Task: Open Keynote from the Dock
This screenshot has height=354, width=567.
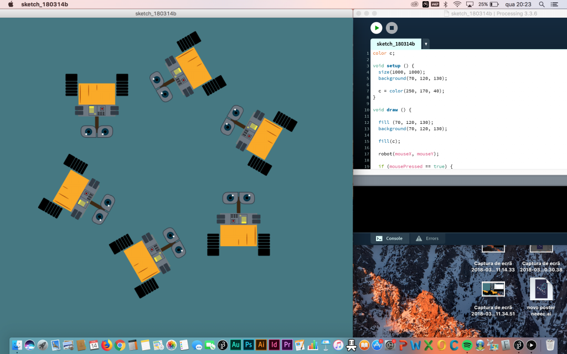Action: pos(326,345)
